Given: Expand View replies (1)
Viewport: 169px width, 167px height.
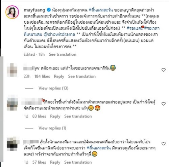Looking at the screenshot, I should click(52, 128).
